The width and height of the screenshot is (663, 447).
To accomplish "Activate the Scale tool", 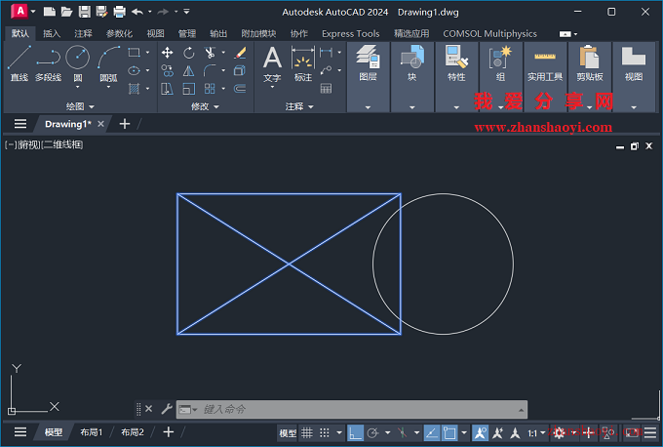I will 188,89.
